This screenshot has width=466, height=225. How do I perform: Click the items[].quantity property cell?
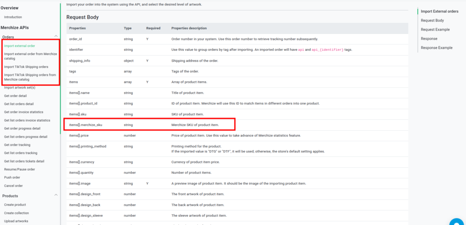pos(81,172)
